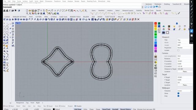This screenshot has width=196, height=110.
Task: Open the Top viewport title dropdown arrow
Action: [x=20, y=23]
